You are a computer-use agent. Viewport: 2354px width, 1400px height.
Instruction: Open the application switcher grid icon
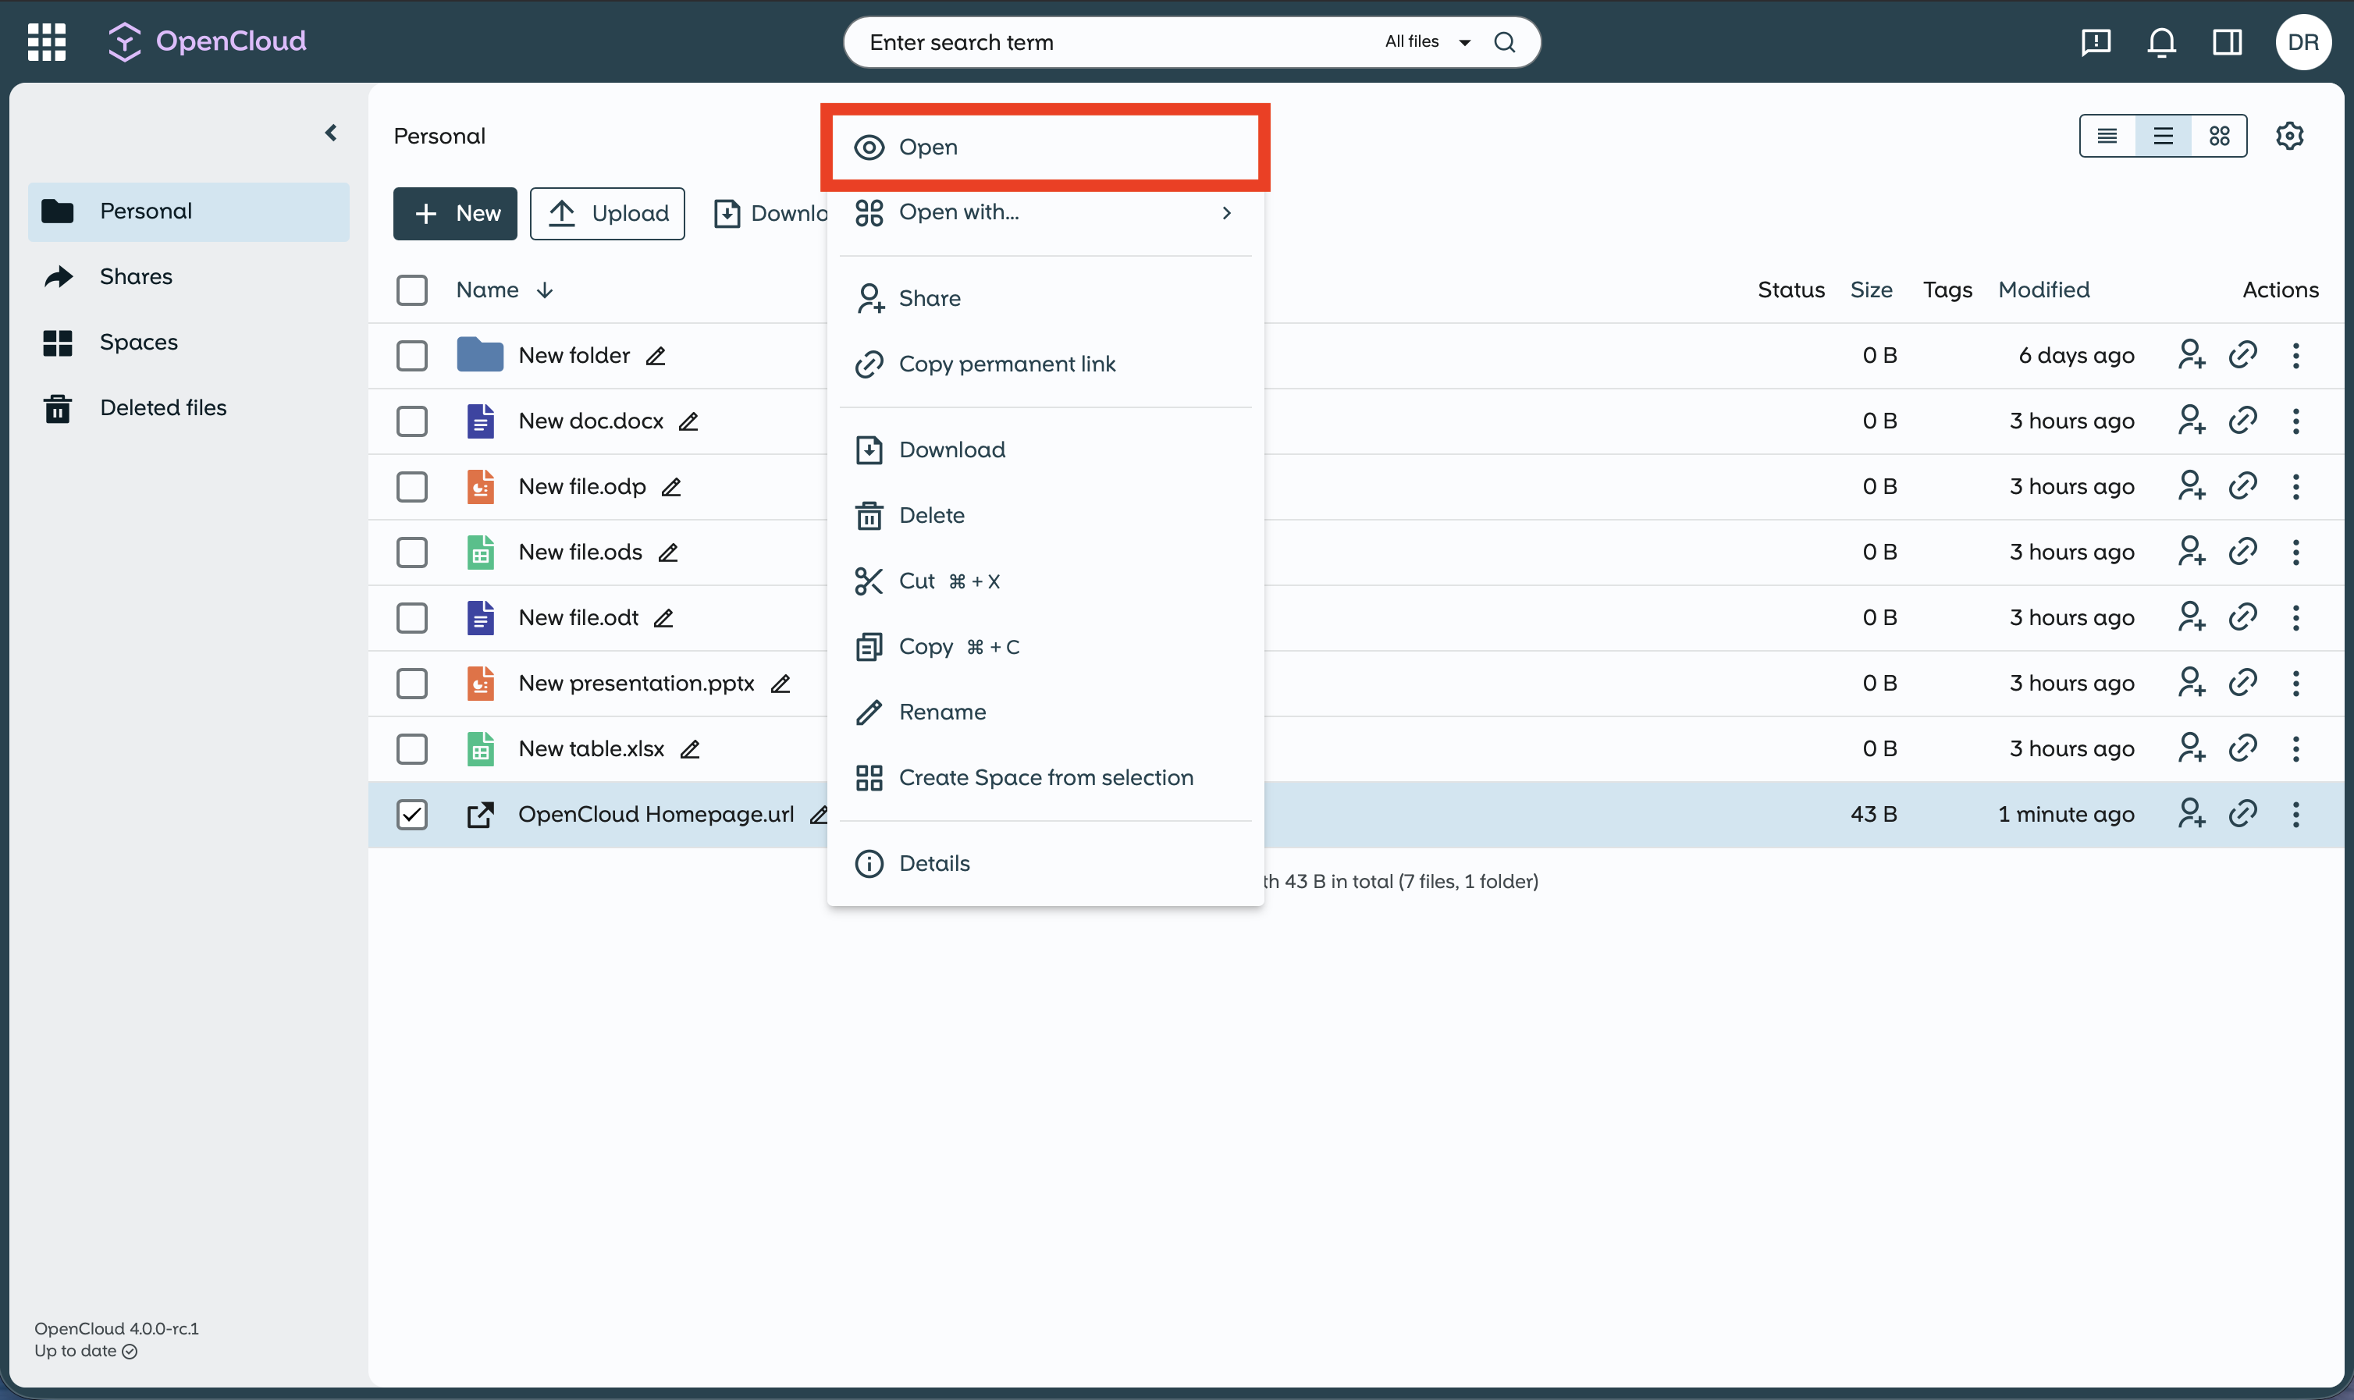click(x=46, y=41)
